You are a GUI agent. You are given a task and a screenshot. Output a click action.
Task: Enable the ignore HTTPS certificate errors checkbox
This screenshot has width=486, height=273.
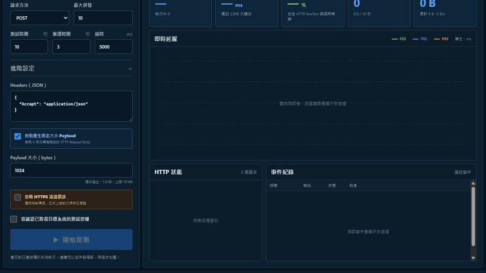17,198
